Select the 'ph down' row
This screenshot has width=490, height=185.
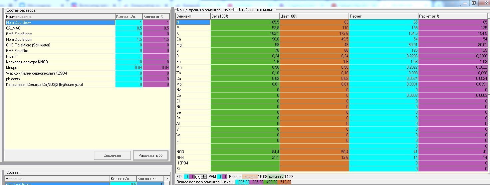tap(60, 79)
